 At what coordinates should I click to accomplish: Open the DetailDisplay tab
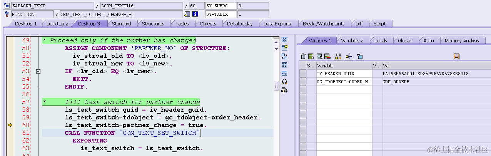point(240,23)
